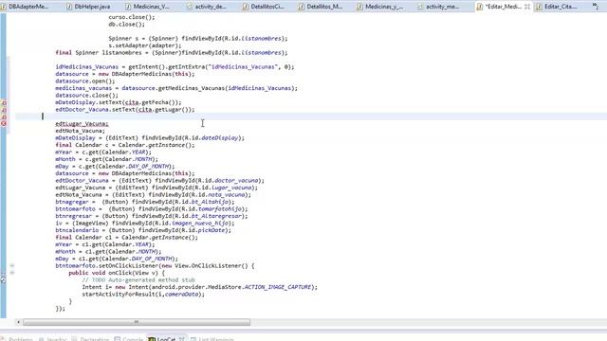Click the Java file icon on Editar_Cita... tab
The image size is (607, 341).
pos(540,7)
